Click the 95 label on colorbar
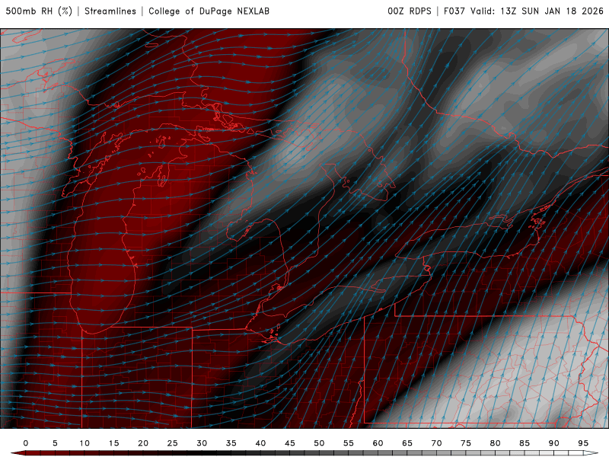 [583, 443]
